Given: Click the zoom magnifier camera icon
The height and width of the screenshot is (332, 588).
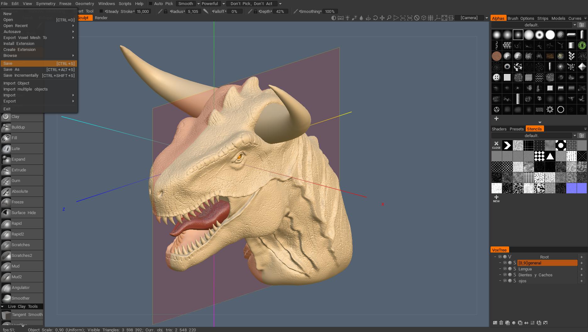Looking at the screenshot, I should [389, 18].
